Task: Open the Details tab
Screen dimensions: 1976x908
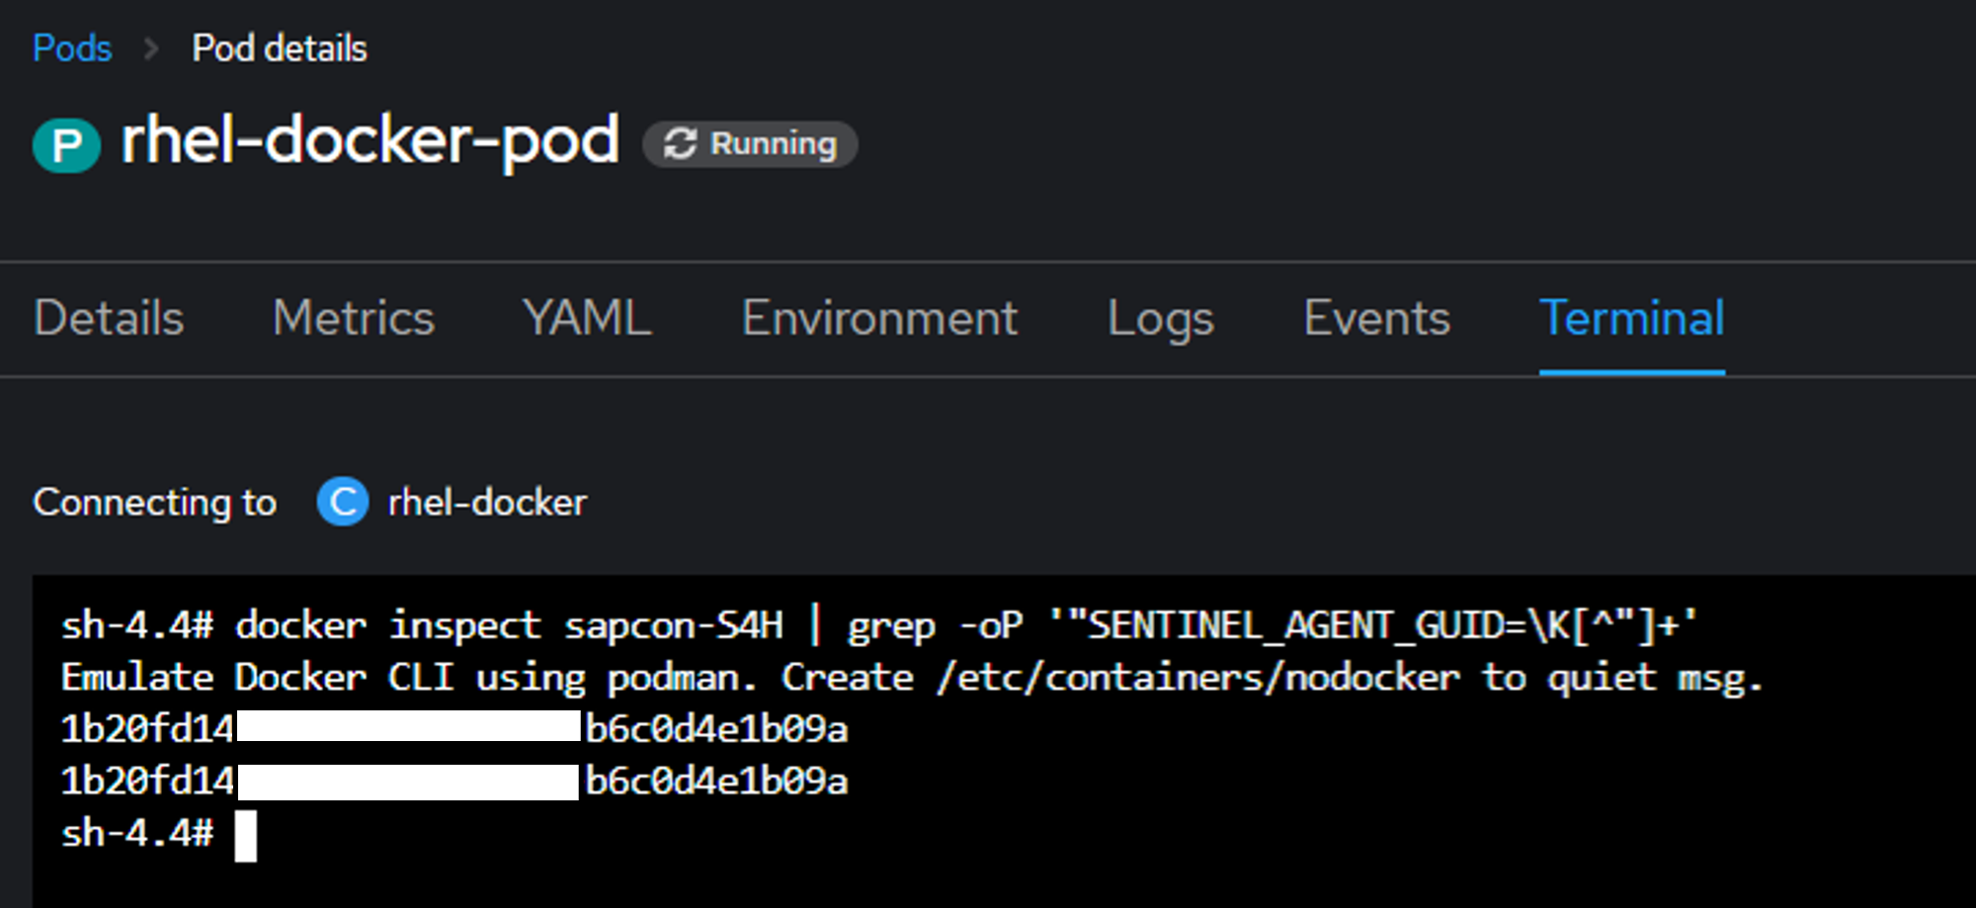Action: click(109, 318)
